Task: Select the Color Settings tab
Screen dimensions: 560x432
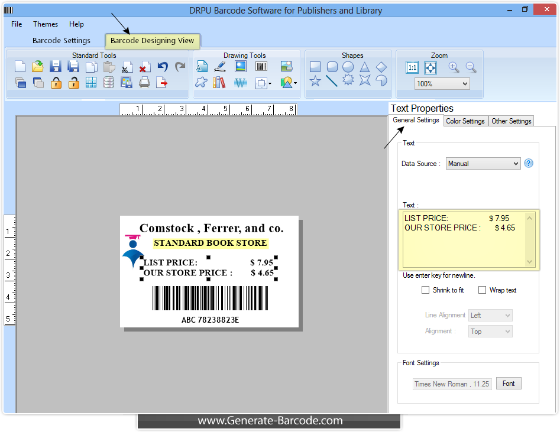Action: 465,121
